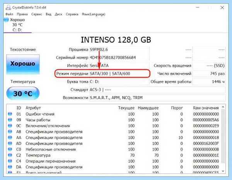Click threshold value 10 in AA row
This screenshot has height=180, width=232.
tap(181, 138)
